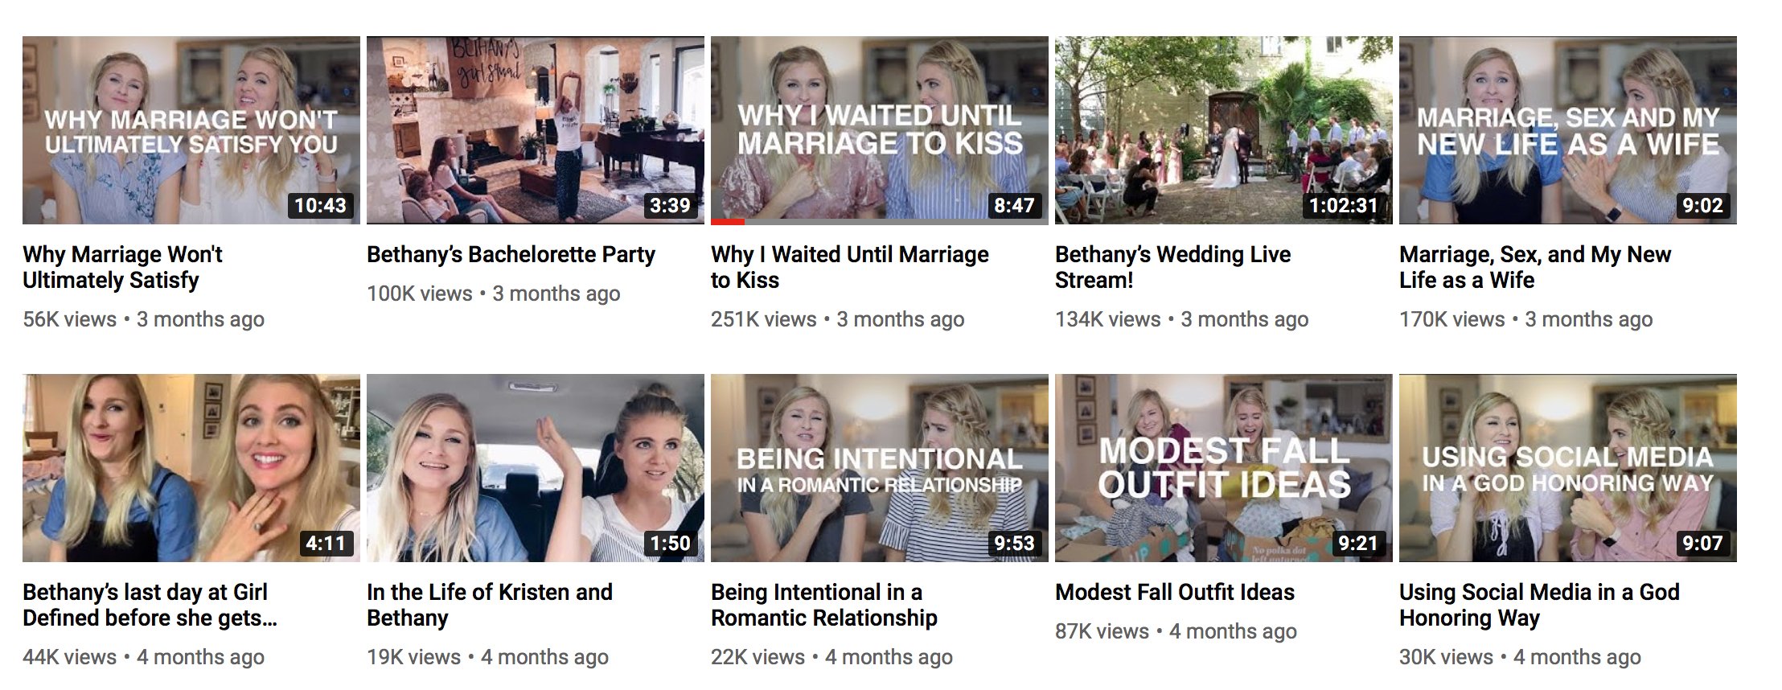The image size is (1782, 690).
Task: Click 'Why I Waited Until Marriage to Kiss' title
Action: 850,267
